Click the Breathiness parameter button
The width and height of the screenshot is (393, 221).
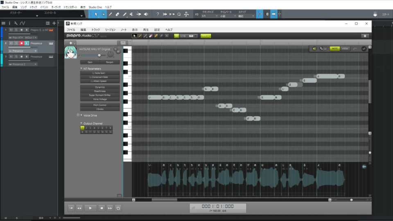point(100,91)
